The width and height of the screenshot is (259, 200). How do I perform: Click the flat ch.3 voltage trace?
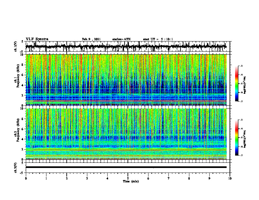coord(126,167)
